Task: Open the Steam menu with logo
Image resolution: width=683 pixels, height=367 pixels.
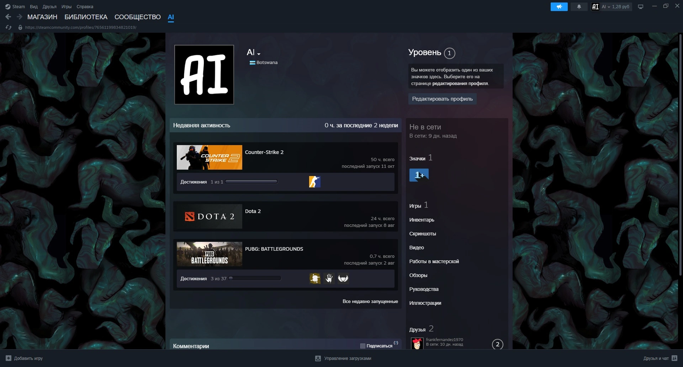Action: 15,7
